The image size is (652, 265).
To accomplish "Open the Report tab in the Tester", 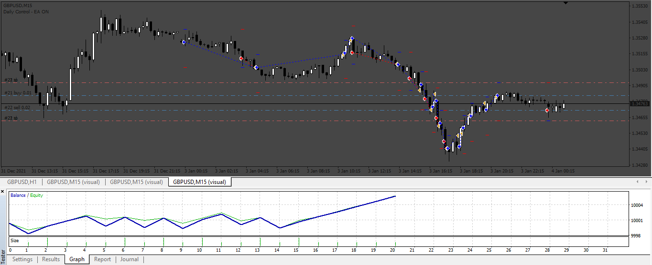I will [102, 259].
